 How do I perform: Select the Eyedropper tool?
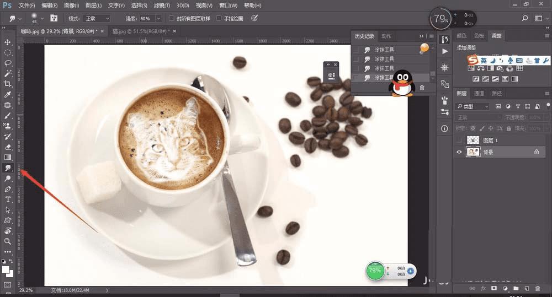pyautogui.click(x=8, y=95)
